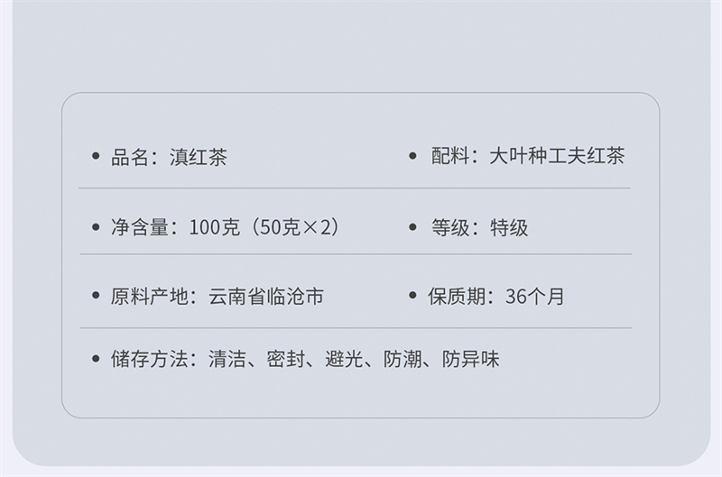Viewport: 722px width, 477px height.
Task: Click the bullet dot before 品名
Action: [x=96, y=158]
